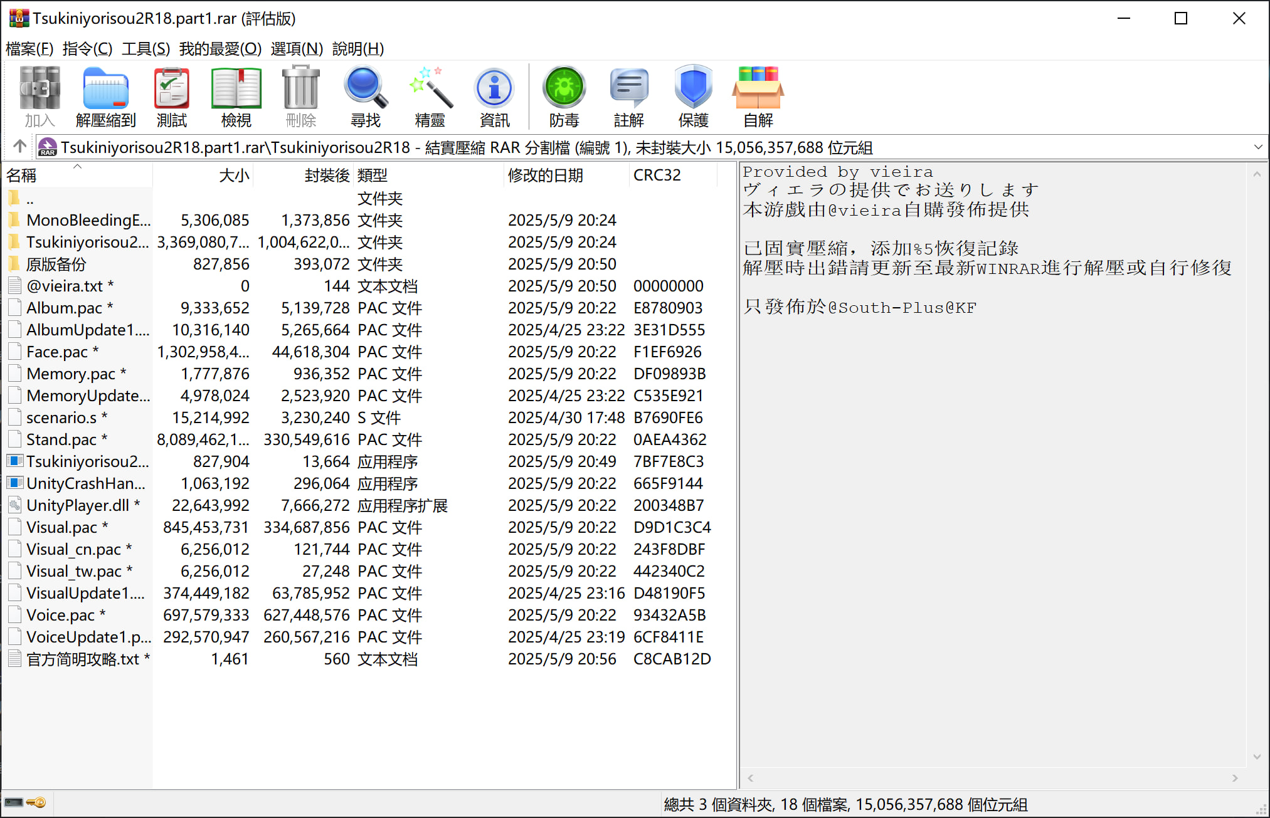Select the 原版备份 folder
1270x818 pixels.
pyautogui.click(x=56, y=264)
